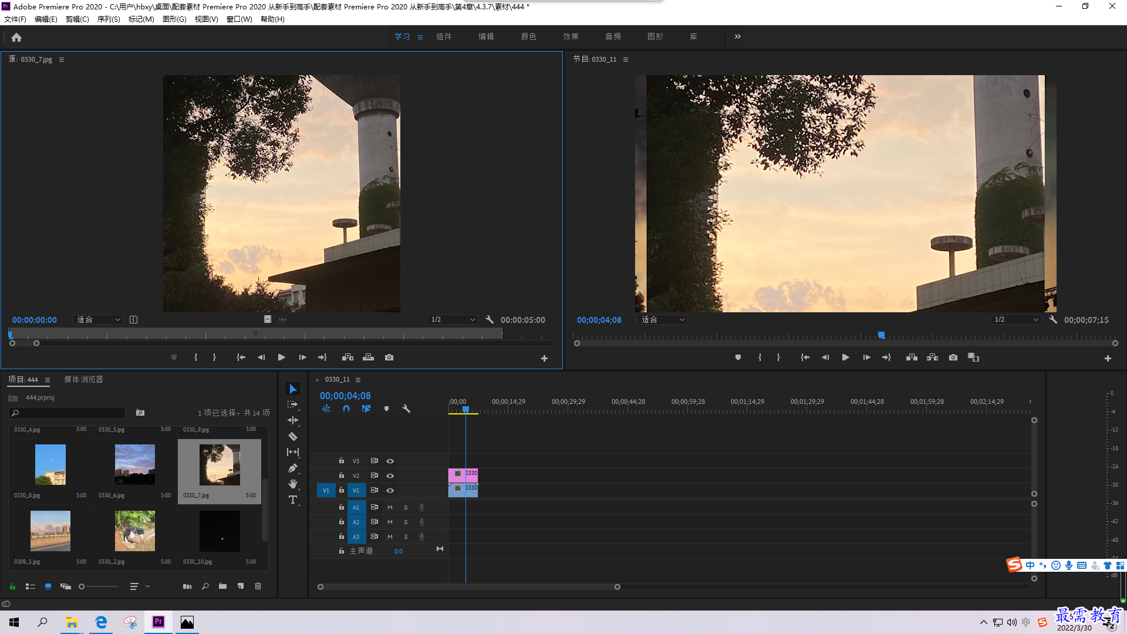Expand workspace overflow double chevron
1127x634 pixels.
click(x=737, y=36)
